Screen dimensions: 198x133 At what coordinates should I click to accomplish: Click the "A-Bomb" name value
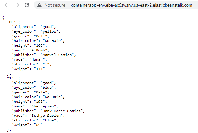(38, 50)
